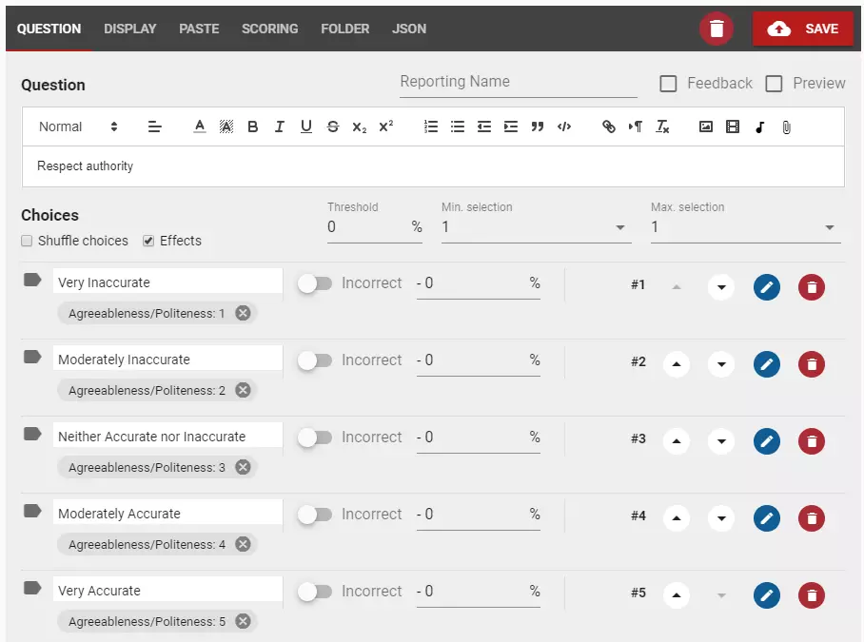
Task: Edit choice #3 with pencil icon
Action: click(767, 441)
